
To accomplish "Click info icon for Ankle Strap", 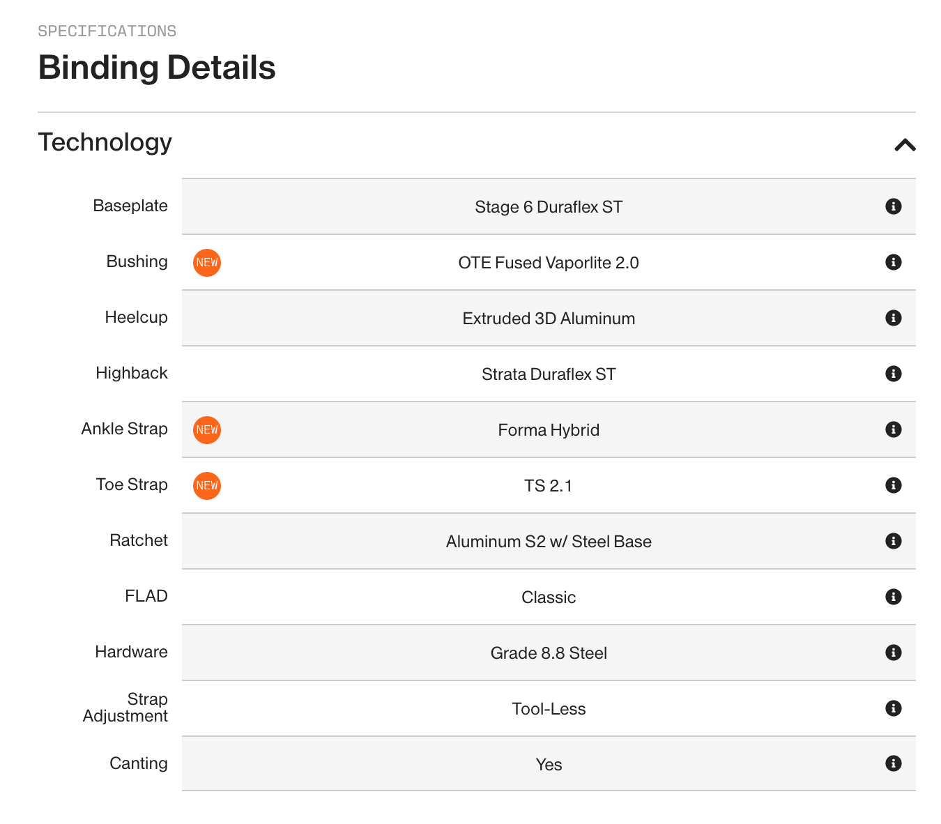I will tap(893, 429).
